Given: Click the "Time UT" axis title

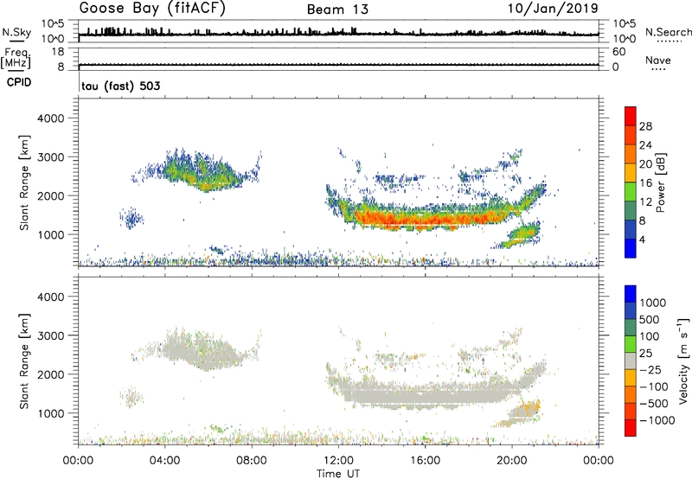Looking at the screenshot, I should [x=338, y=474].
